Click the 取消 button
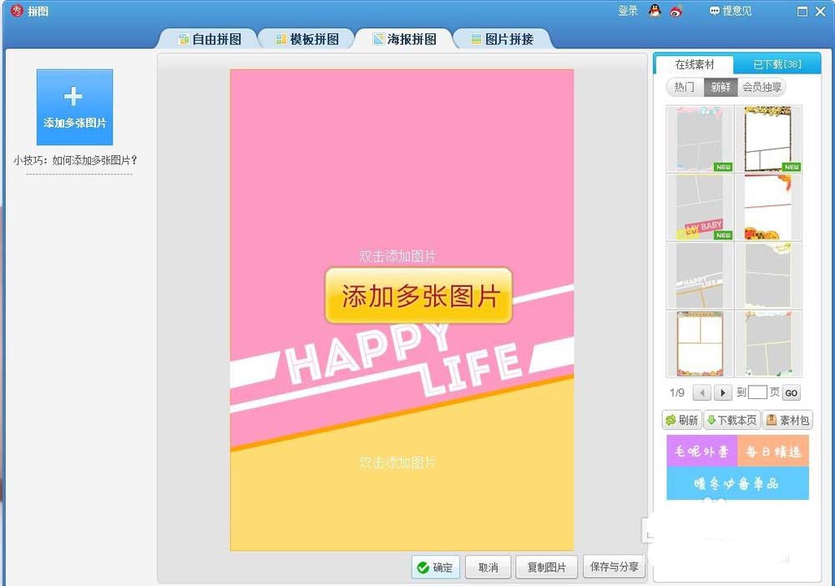 coord(488,568)
